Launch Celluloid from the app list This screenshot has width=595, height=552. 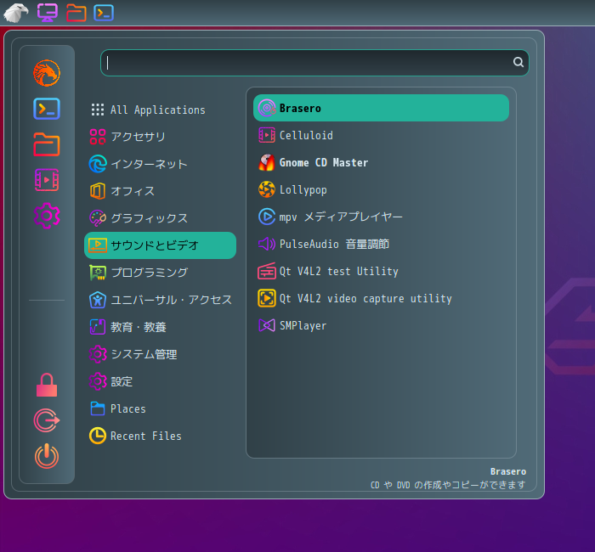click(381, 135)
